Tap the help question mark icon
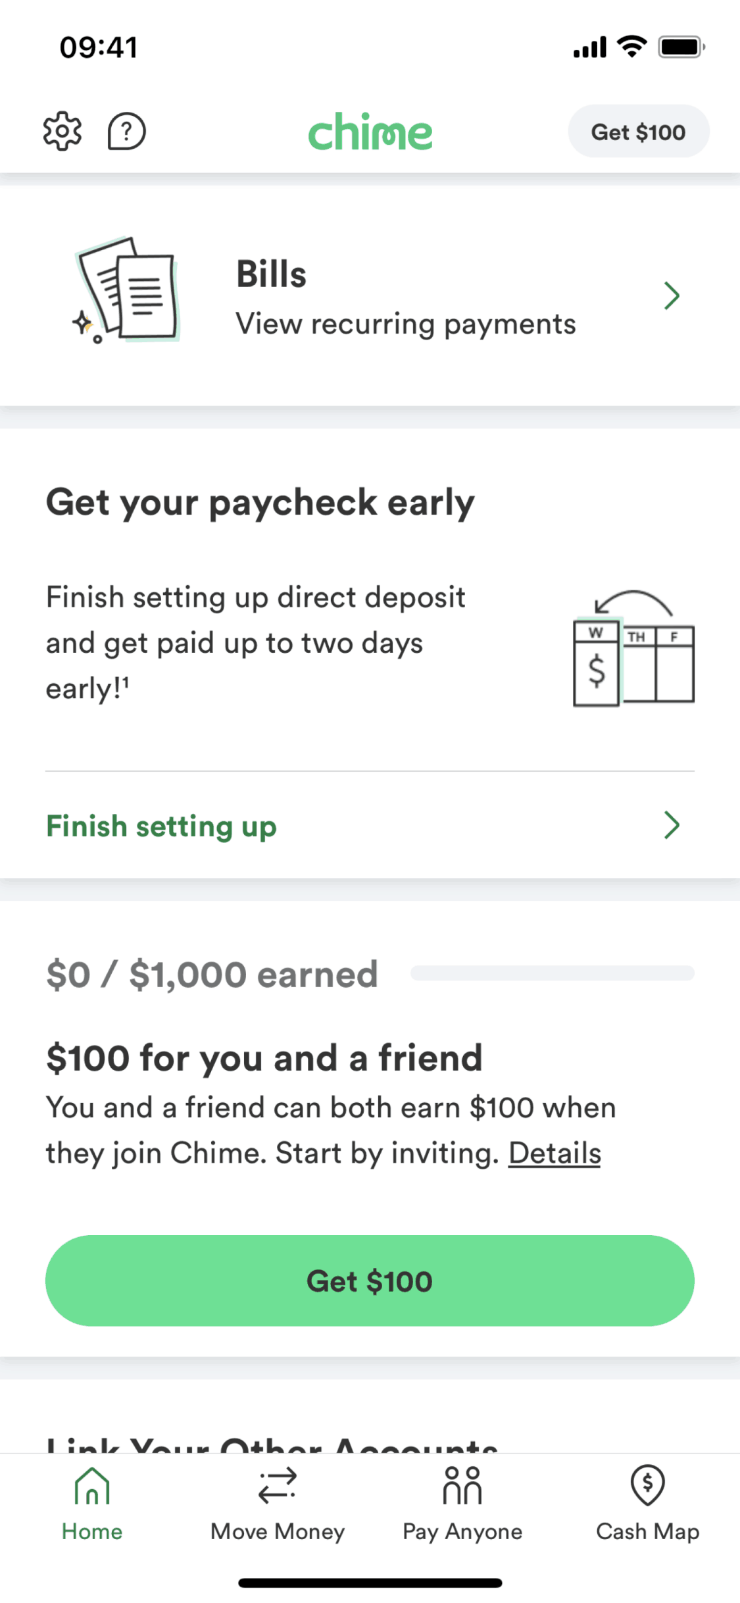 [x=126, y=131]
